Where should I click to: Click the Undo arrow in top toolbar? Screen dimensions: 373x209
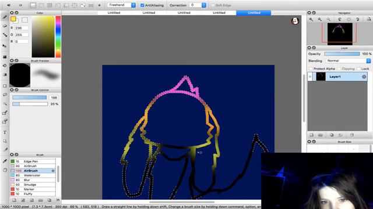[x=9, y=5]
